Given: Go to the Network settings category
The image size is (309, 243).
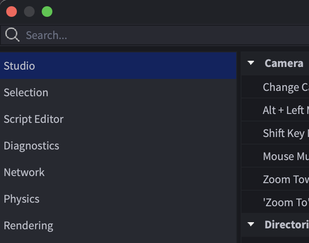Looking at the screenshot, I should click(118, 172).
